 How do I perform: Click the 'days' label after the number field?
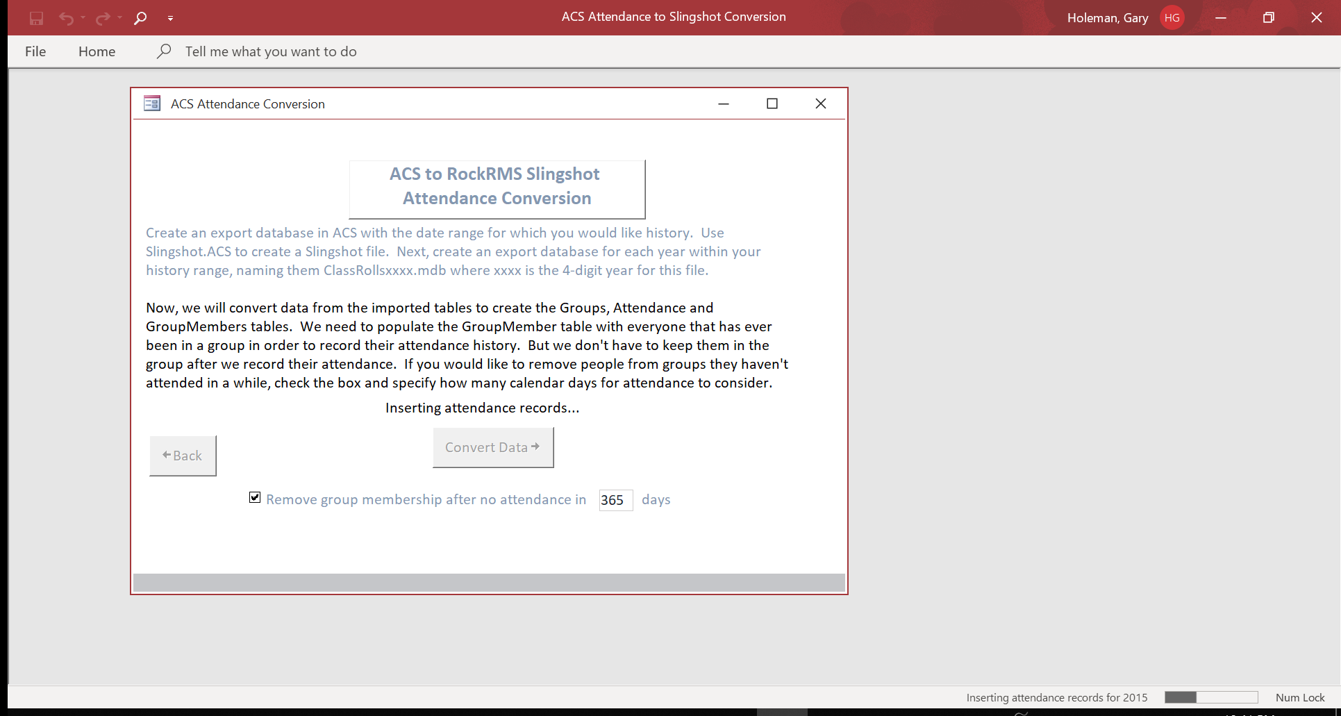click(656, 499)
